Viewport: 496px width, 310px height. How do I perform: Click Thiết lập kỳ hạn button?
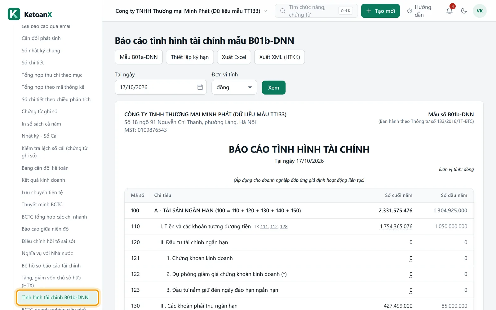pos(190,57)
